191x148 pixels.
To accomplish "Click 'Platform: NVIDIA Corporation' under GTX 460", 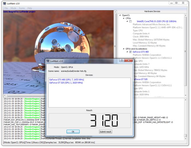I will tap(147, 55).
